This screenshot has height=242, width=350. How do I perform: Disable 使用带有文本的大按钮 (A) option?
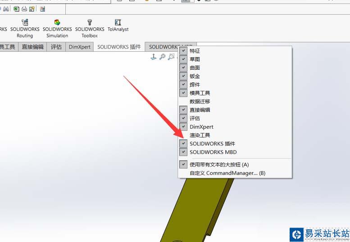tap(235, 165)
